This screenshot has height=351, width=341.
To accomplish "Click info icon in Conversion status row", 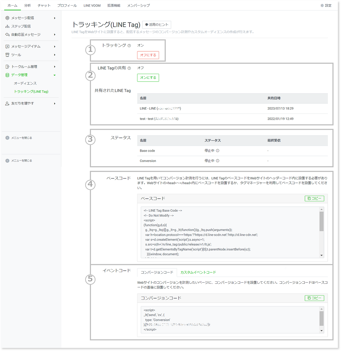I will (x=218, y=161).
